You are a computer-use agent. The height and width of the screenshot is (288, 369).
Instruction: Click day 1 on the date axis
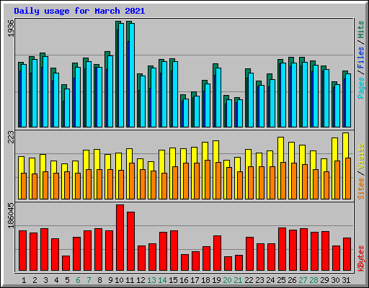click(24, 280)
